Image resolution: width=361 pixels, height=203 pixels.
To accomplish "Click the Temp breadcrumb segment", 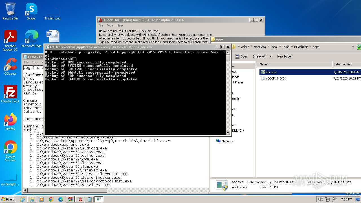I will [x=286, y=47].
